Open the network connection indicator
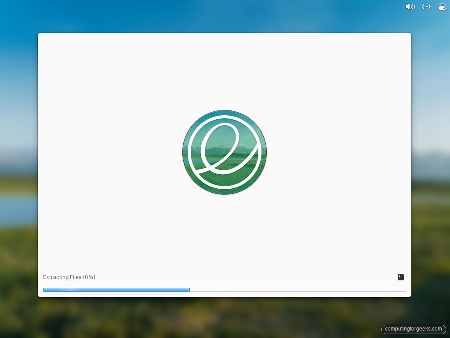Viewport: 450px width, 338px height. [426, 7]
